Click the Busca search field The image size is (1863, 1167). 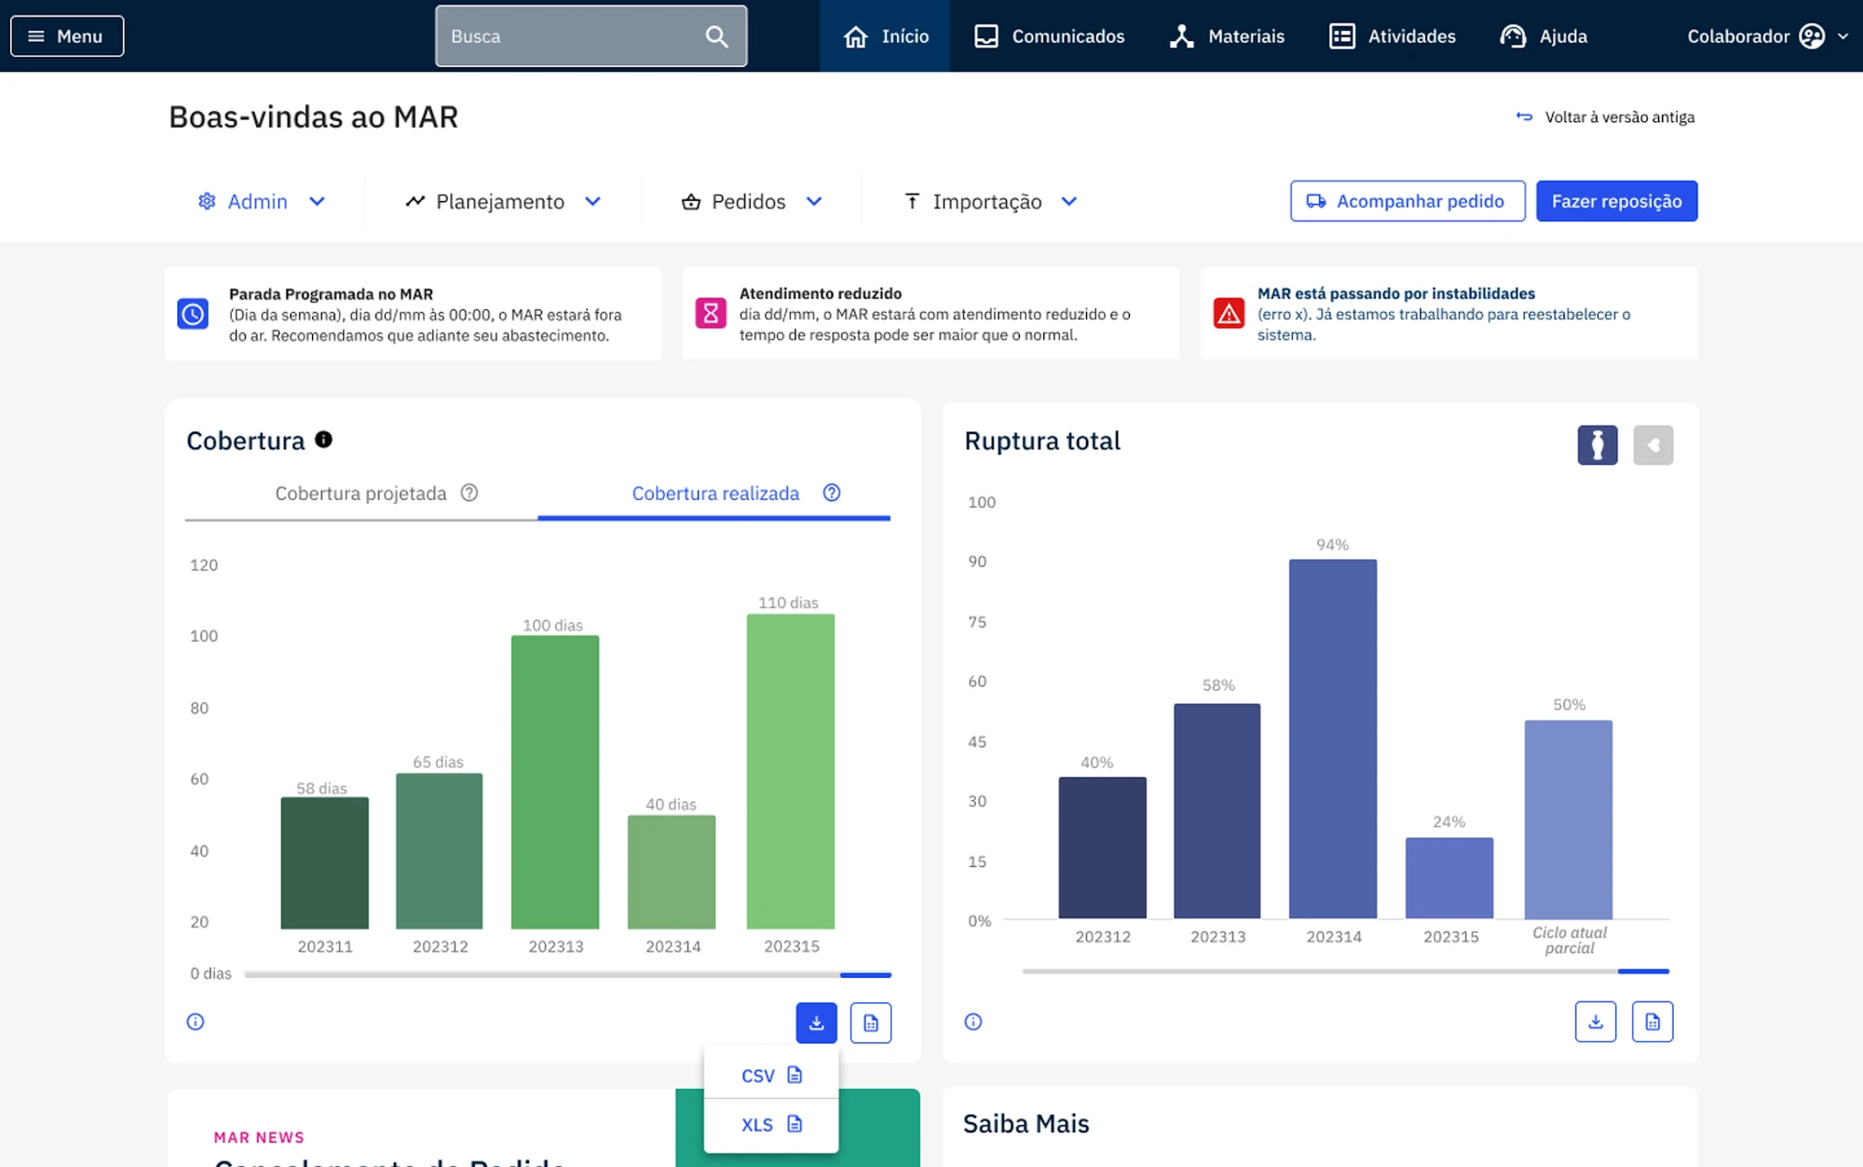click(x=592, y=36)
